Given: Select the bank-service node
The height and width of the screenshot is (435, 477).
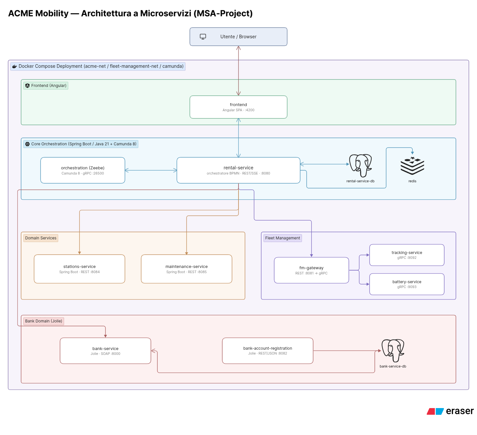Looking at the screenshot, I should [x=105, y=351].
